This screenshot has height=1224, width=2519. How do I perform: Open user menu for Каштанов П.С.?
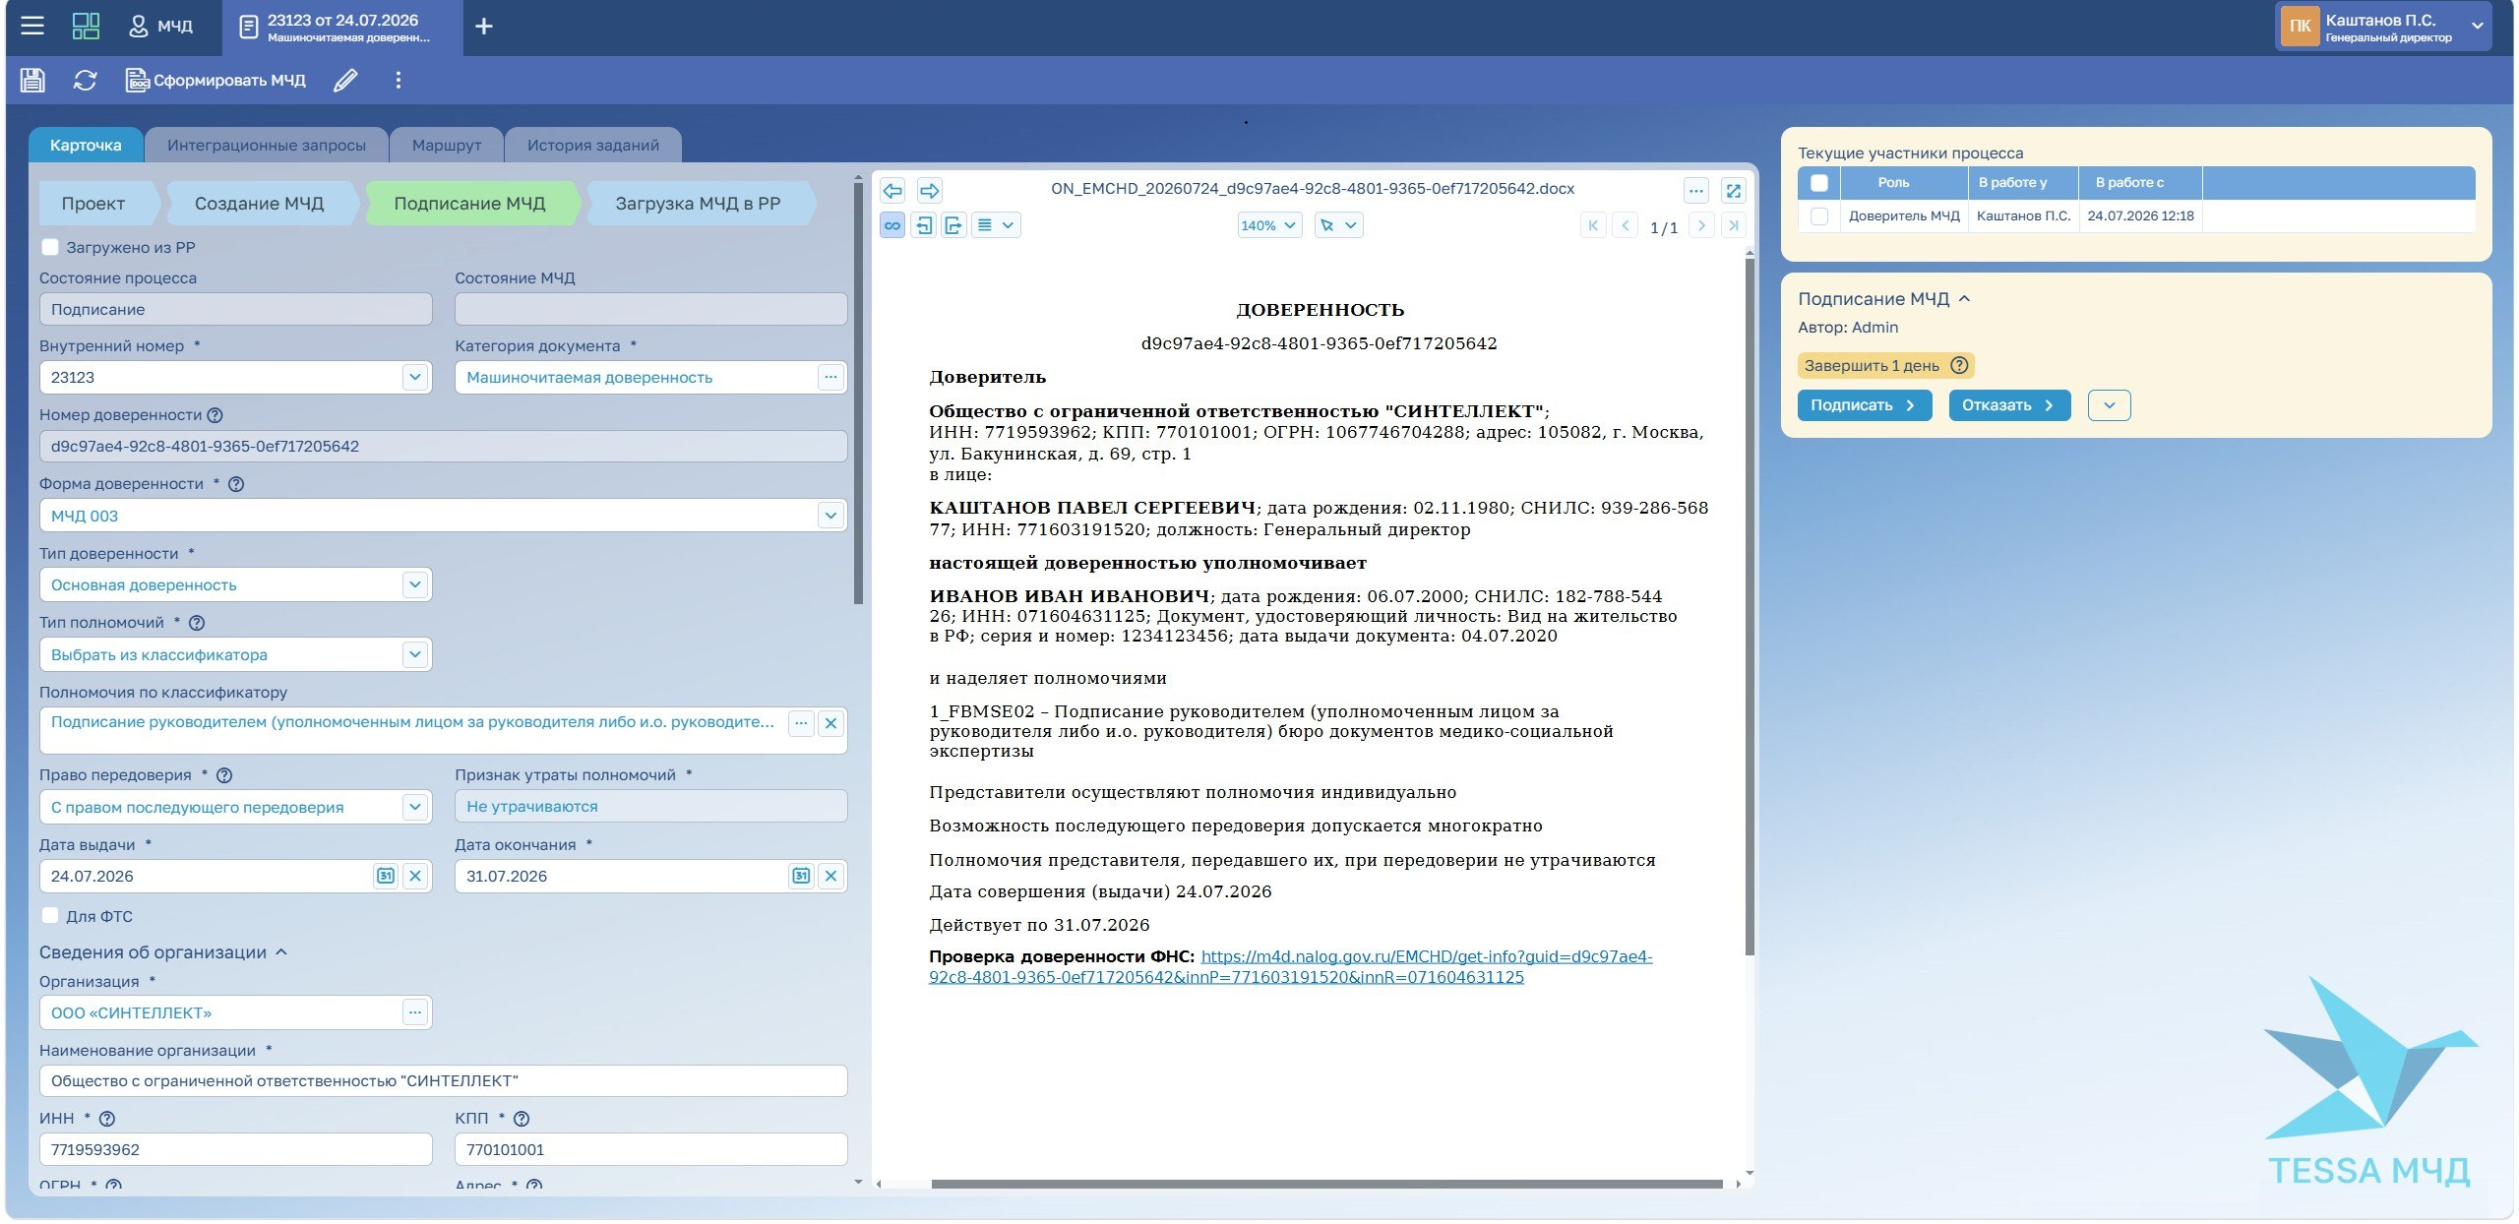[x=2382, y=27]
